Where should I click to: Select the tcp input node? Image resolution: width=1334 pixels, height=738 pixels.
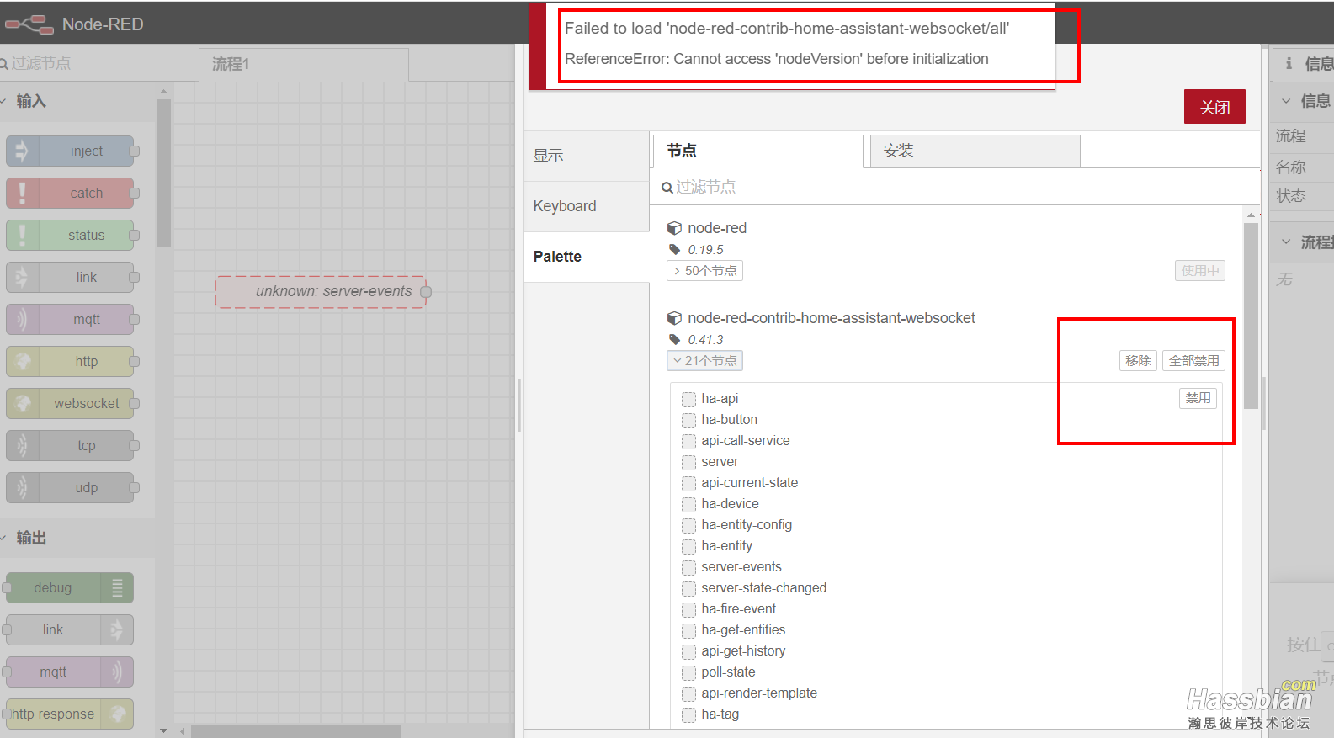pyautogui.click(x=70, y=445)
